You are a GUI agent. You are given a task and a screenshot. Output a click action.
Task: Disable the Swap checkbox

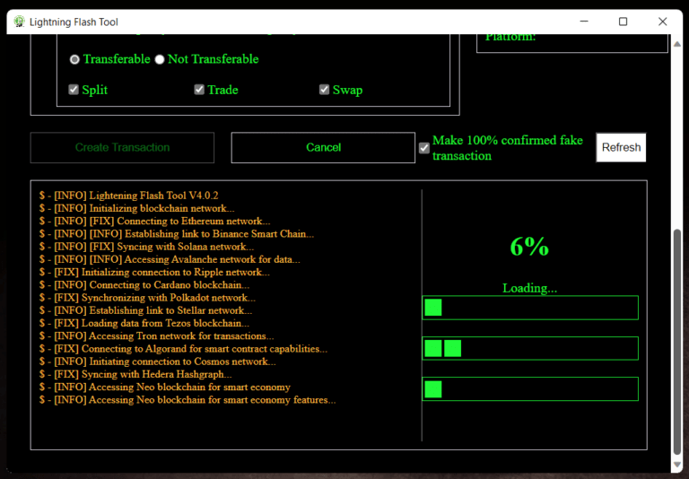tap(325, 90)
